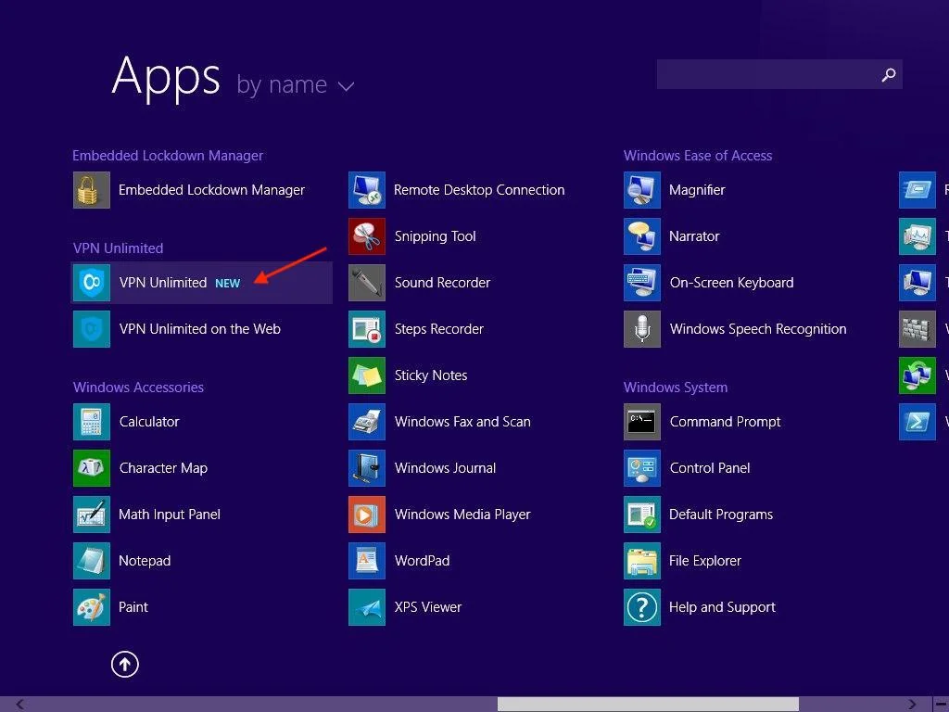The height and width of the screenshot is (712, 949).
Task: Launch the Windows Media Player icon
Action: coord(367,515)
